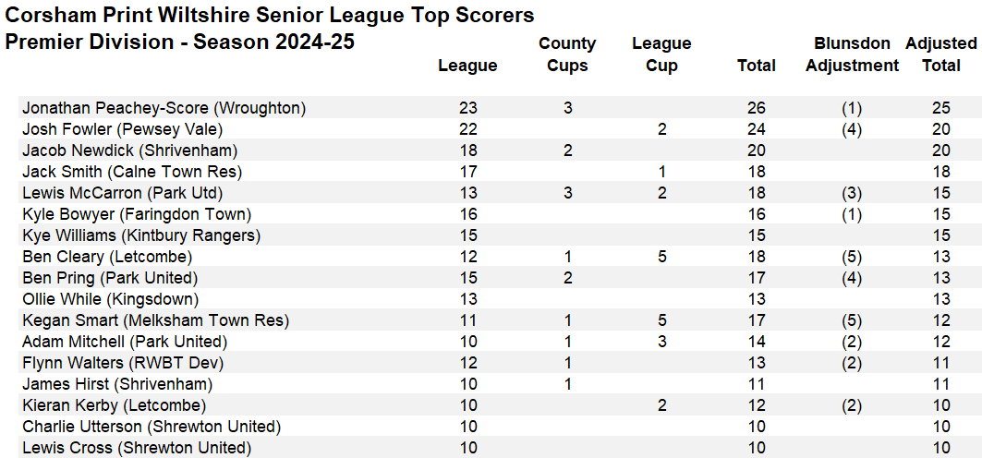The width and height of the screenshot is (982, 458).
Task: Click the County Cups column header
Action: [567, 54]
